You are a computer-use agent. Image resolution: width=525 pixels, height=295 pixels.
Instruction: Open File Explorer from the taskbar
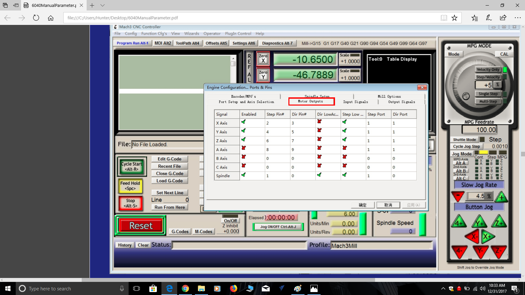tap(201, 288)
